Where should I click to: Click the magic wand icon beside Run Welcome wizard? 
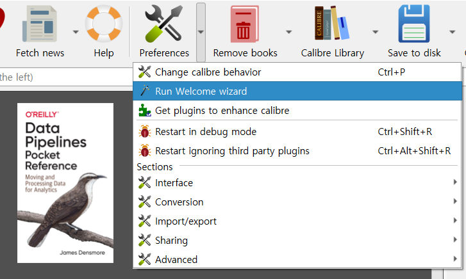tap(145, 91)
